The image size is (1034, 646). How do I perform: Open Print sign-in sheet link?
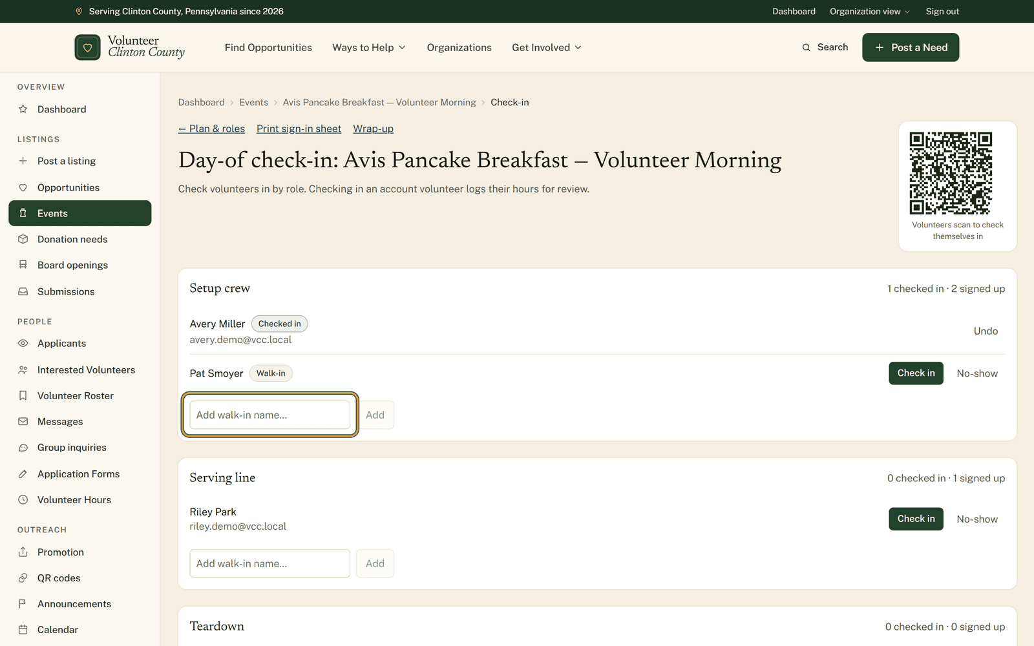tap(299, 129)
